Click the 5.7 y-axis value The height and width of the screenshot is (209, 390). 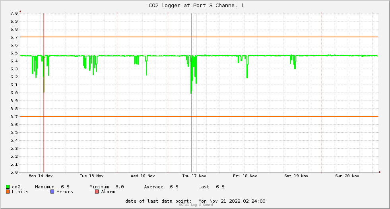[x=14, y=117]
